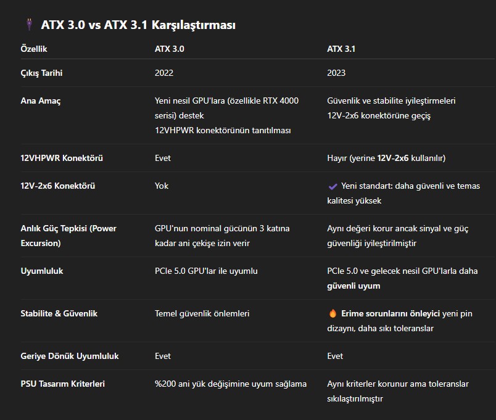
Task: Select the 2023 release date cell
Action: [336, 73]
